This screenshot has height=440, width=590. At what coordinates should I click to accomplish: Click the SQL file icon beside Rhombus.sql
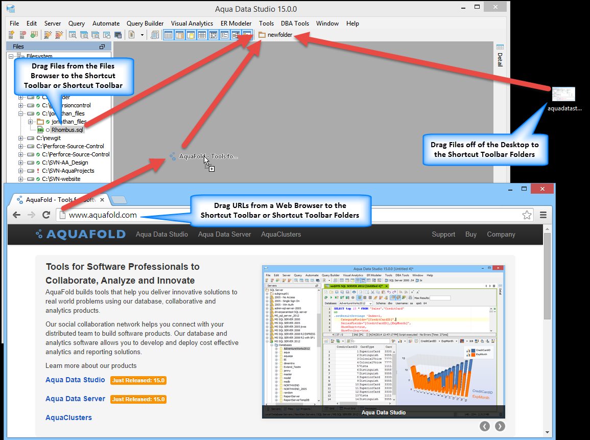click(x=40, y=130)
